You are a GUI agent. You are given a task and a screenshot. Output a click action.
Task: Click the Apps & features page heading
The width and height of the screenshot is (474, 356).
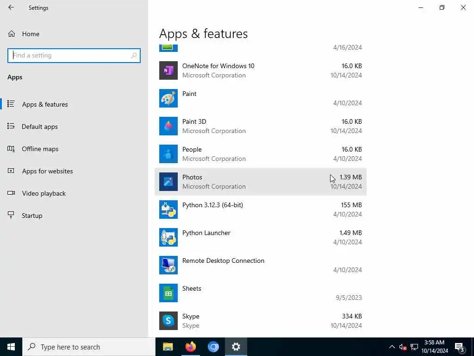[x=204, y=33]
